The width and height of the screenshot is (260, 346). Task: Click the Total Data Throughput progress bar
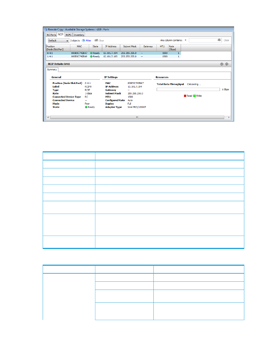tap(188, 89)
